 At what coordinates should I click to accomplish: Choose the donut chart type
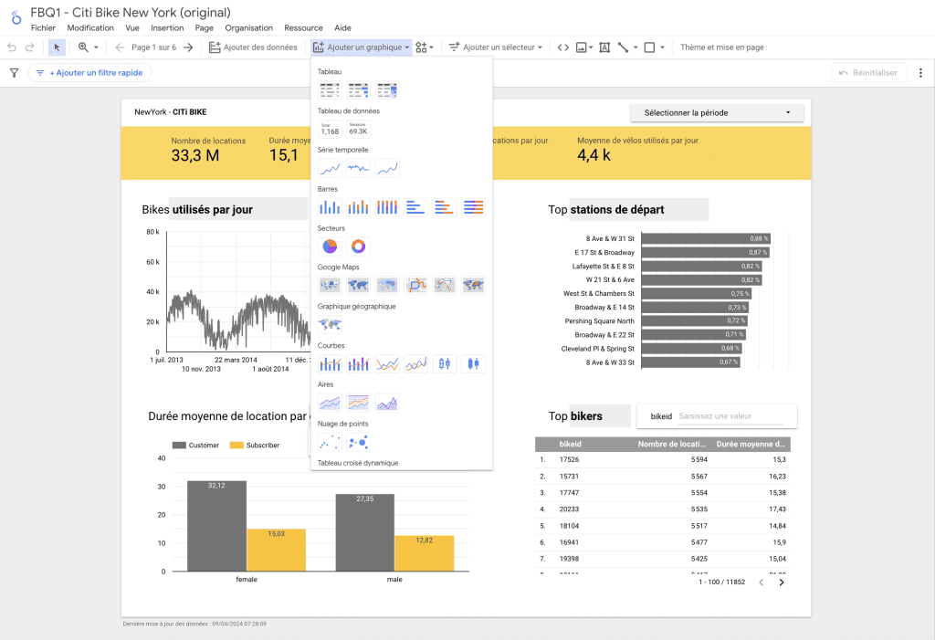357,246
